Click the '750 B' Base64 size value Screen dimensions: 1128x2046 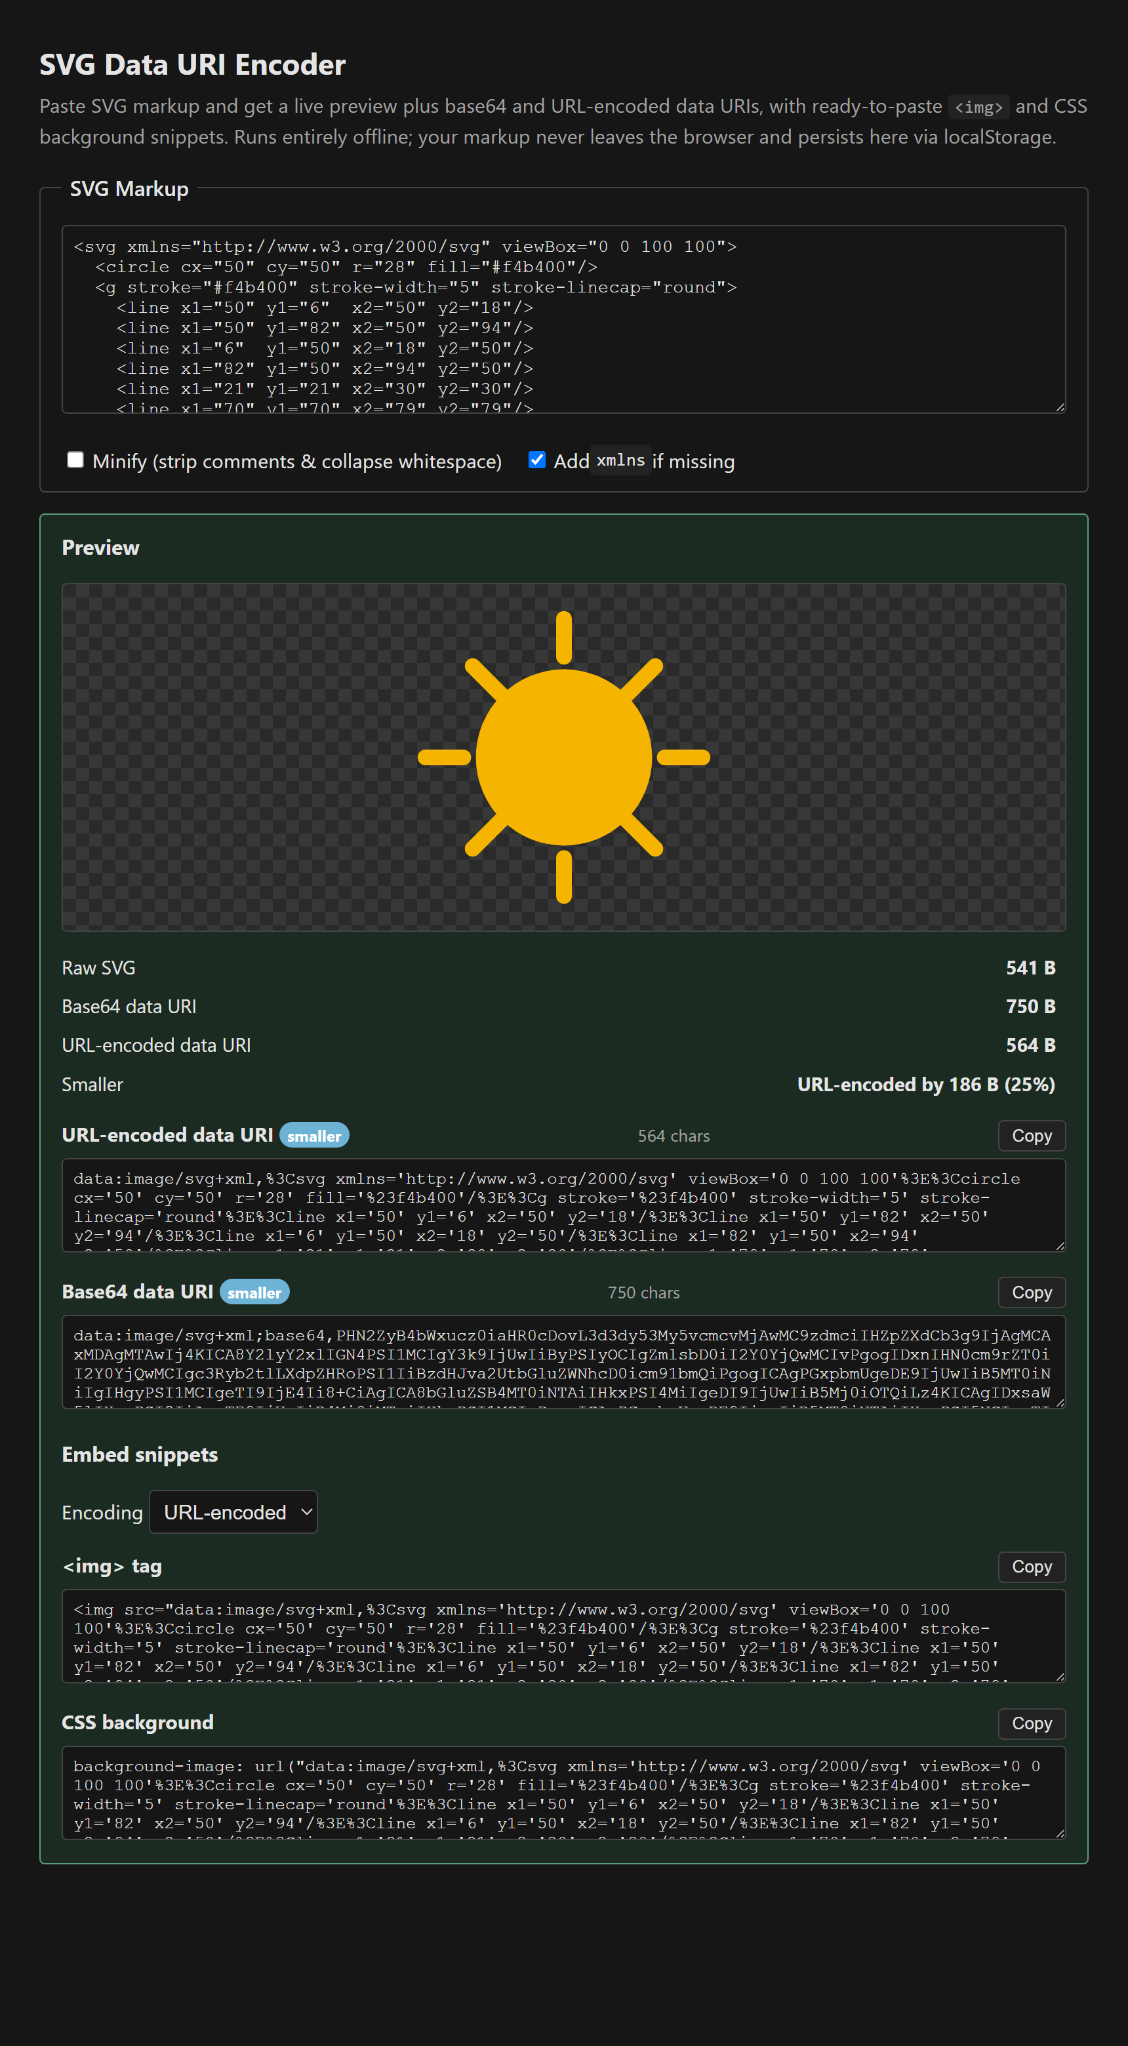tap(1030, 1007)
